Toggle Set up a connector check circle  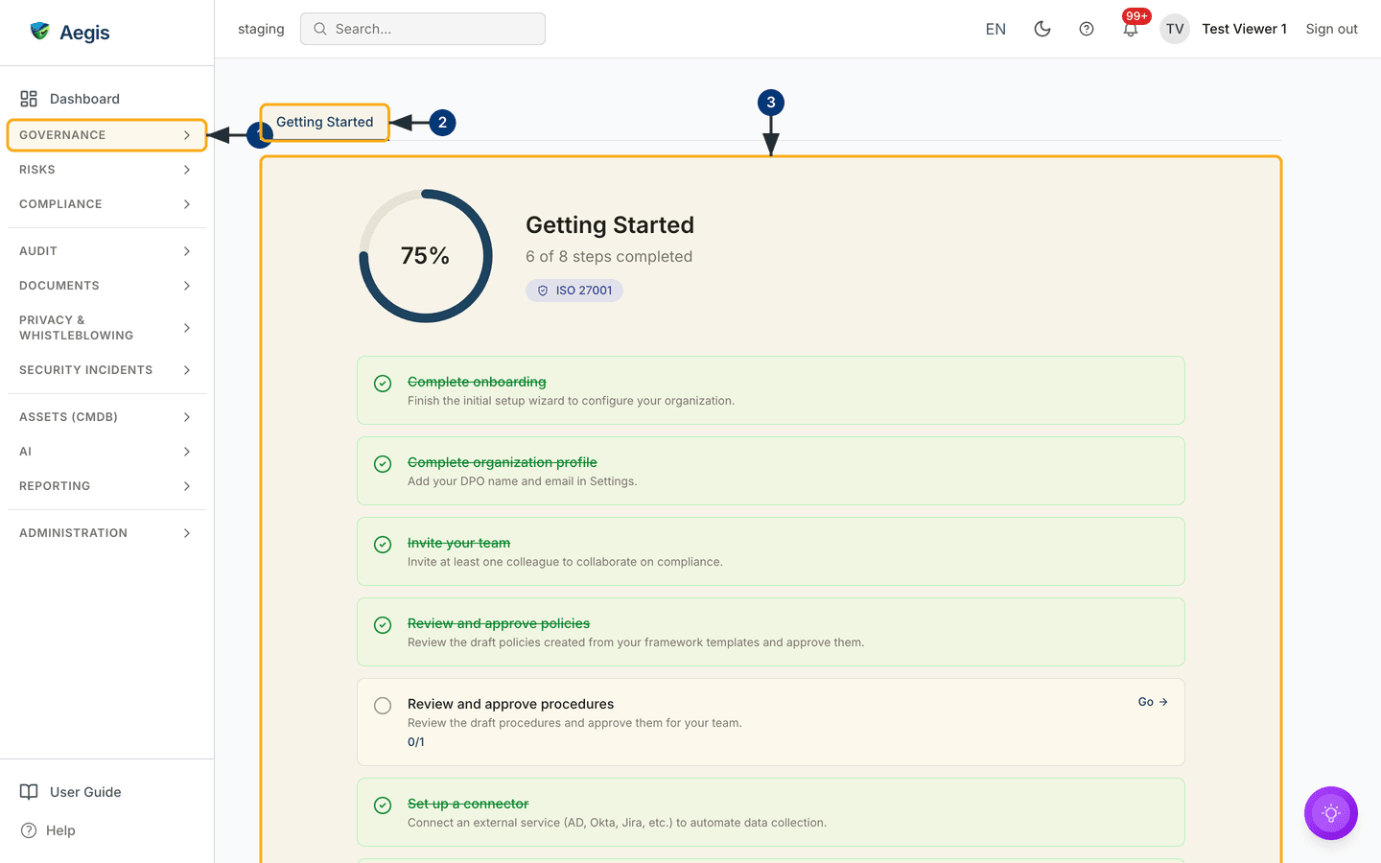[x=383, y=805]
